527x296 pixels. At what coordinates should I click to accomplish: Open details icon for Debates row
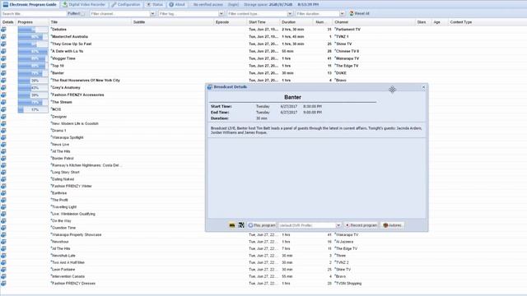pyautogui.click(x=3, y=30)
